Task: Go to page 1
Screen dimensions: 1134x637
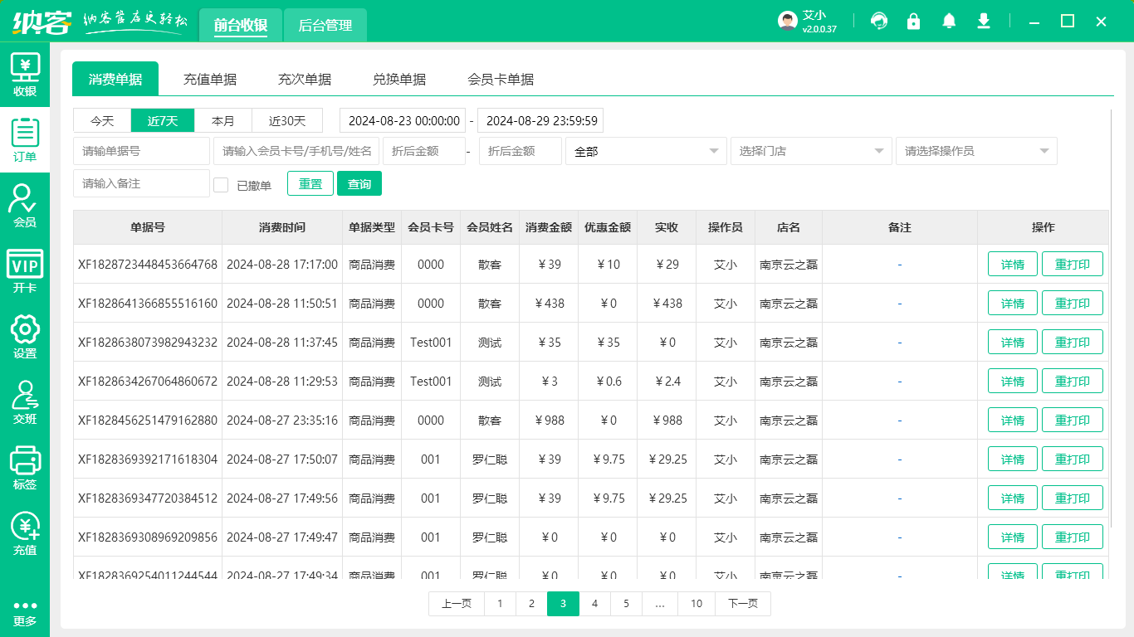Action: [x=500, y=604]
